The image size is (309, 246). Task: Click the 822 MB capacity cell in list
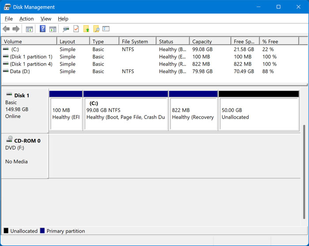click(201, 64)
